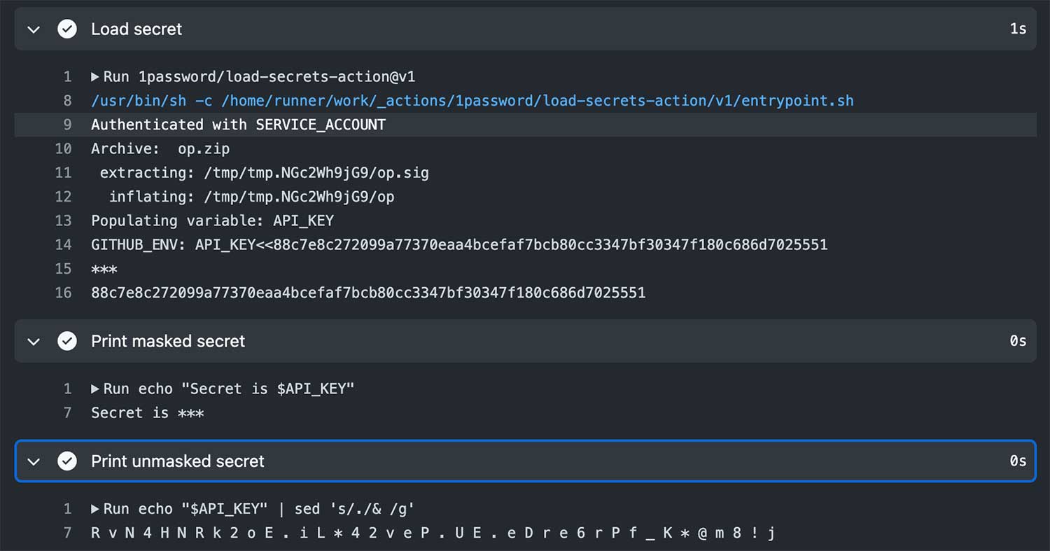Expand the Run echo sed command triangle
The height and width of the screenshot is (551, 1050).
tap(95, 509)
